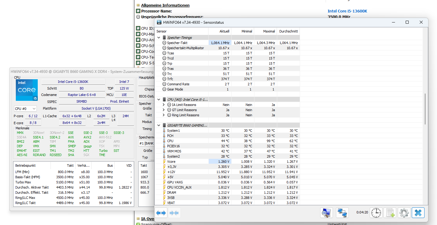Click the Basis-Takt (HFM) row

coord(74,177)
